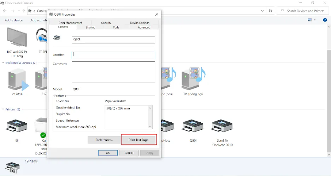Click the LG webOS TV device icon

point(17,39)
